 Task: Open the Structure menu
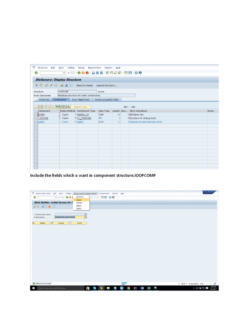(x=42, y=68)
